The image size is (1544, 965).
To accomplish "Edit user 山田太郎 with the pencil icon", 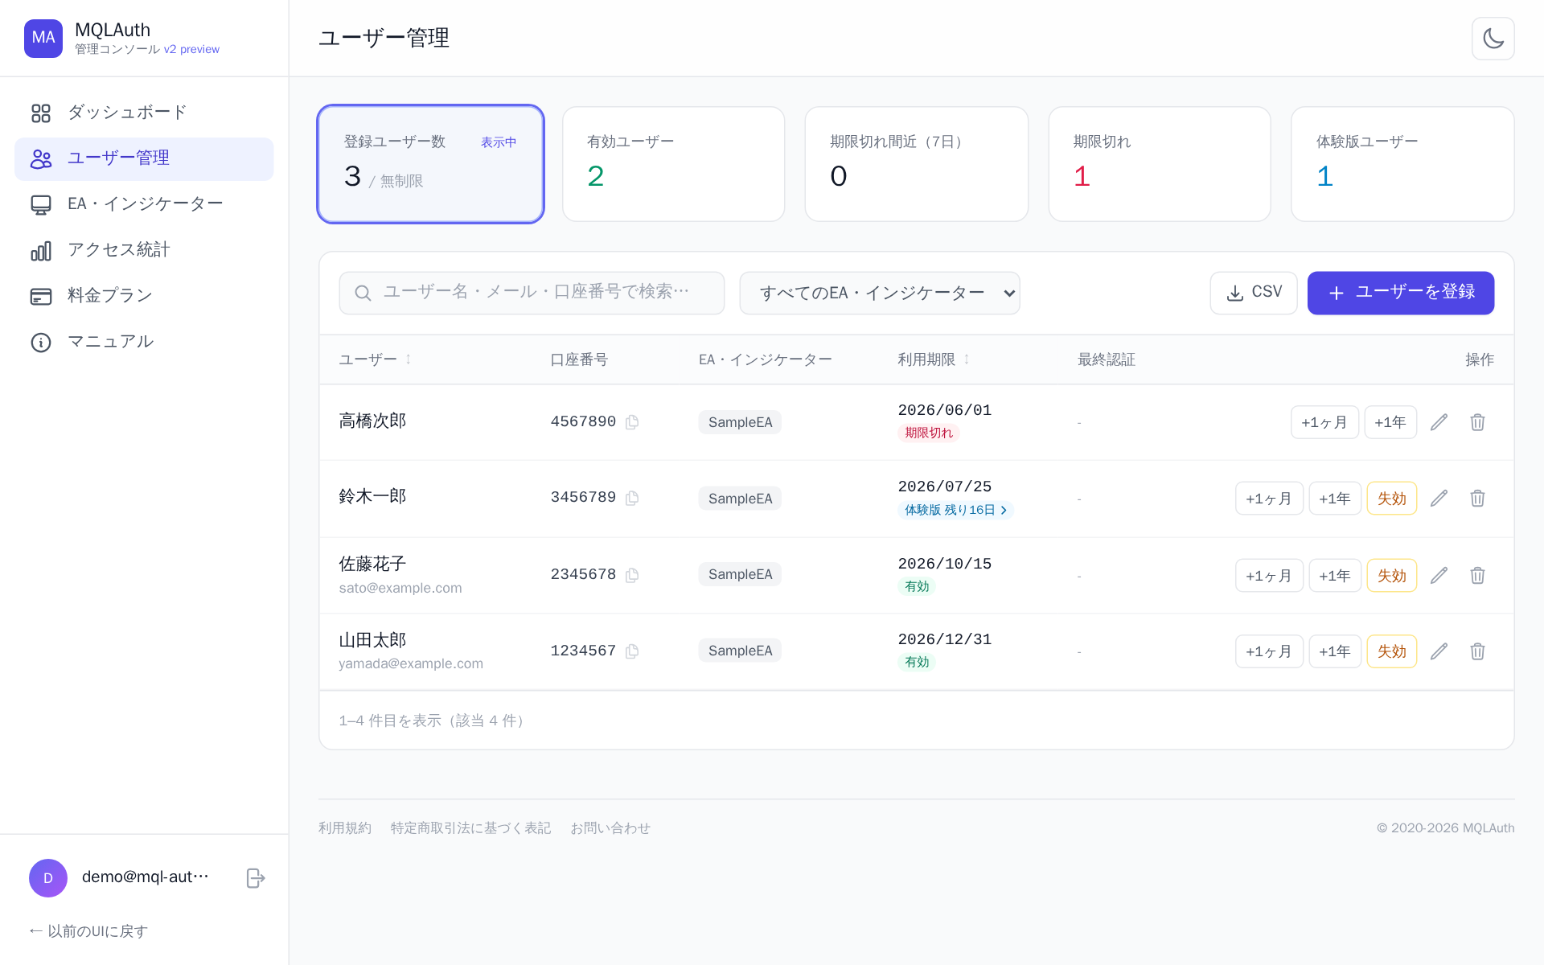I will click(x=1439, y=651).
